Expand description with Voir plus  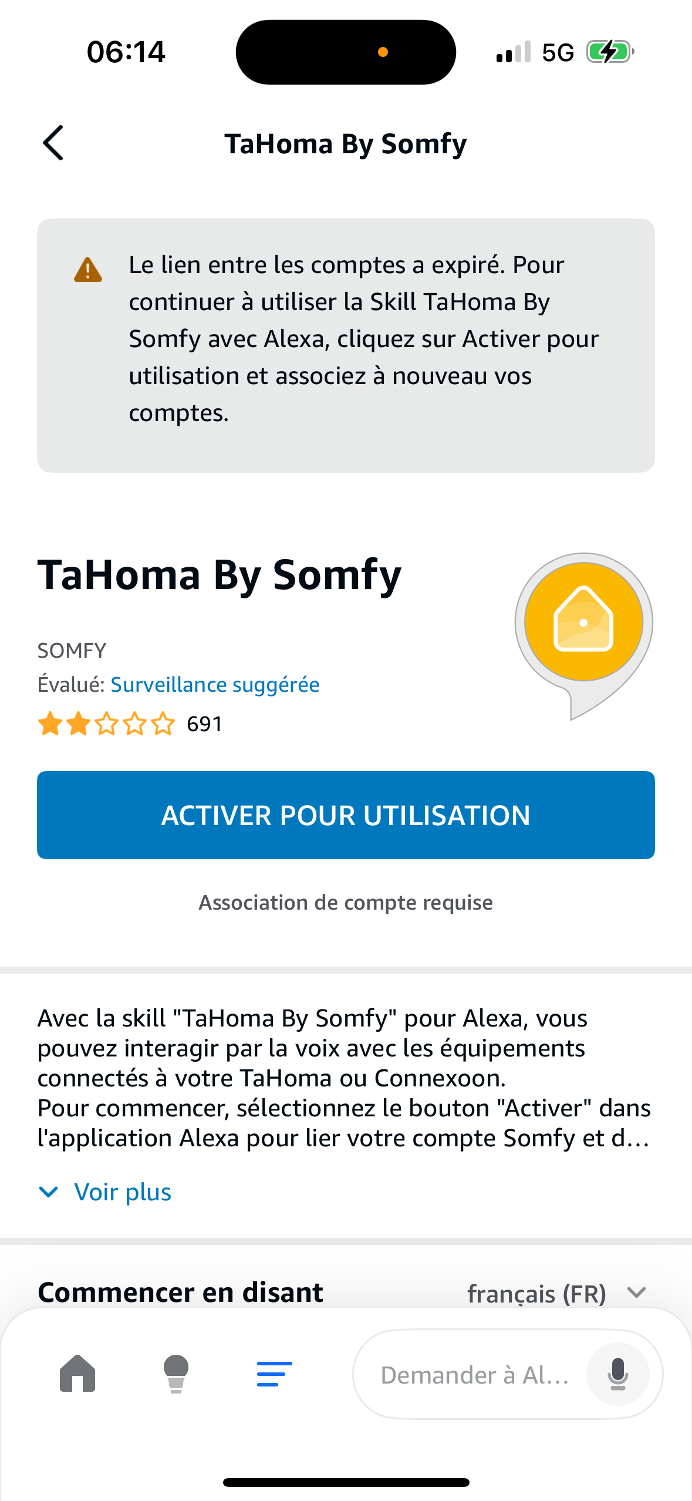point(123,1192)
